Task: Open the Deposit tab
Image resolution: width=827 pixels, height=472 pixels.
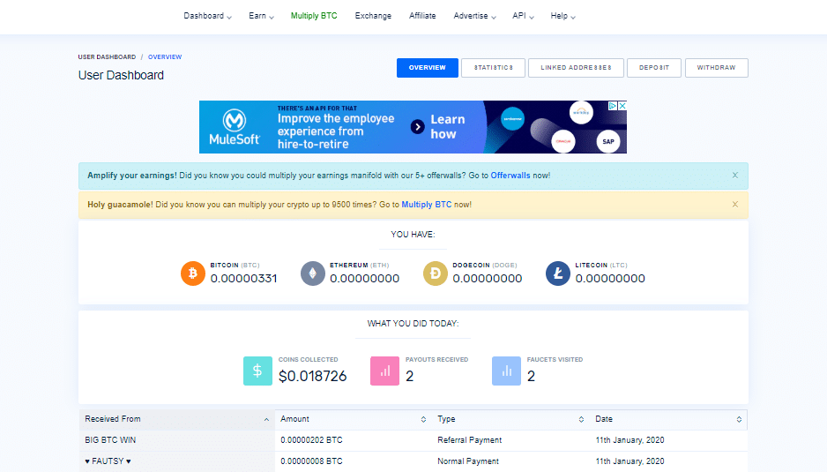Action: click(x=654, y=68)
